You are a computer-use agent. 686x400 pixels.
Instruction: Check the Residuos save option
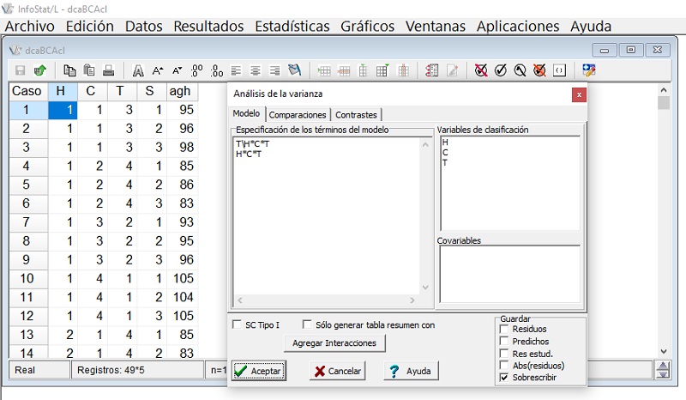click(x=504, y=329)
